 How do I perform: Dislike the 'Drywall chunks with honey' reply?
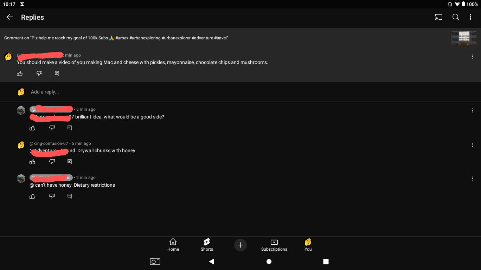tap(52, 162)
